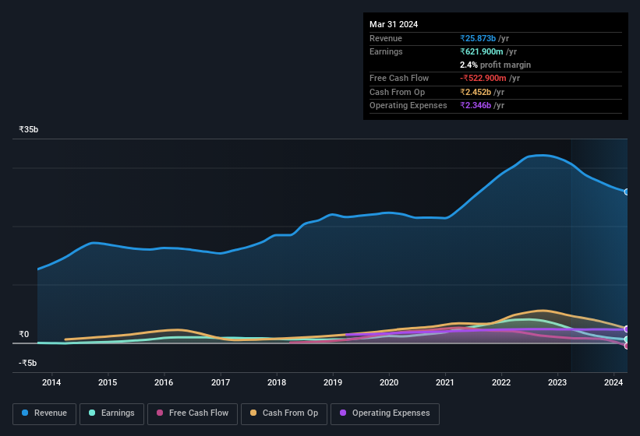The height and width of the screenshot is (436, 640).
Task: Click the -₹522.900m free cash flow value
Action: pyautogui.click(x=483, y=78)
